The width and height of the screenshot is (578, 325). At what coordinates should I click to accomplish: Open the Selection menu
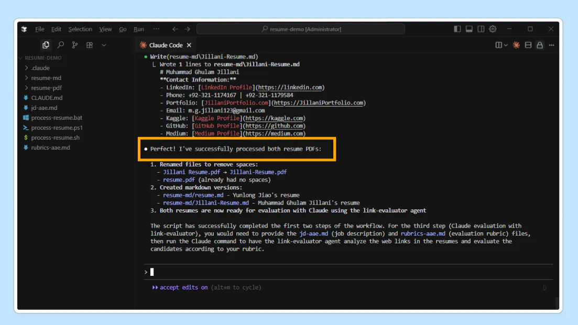80,29
